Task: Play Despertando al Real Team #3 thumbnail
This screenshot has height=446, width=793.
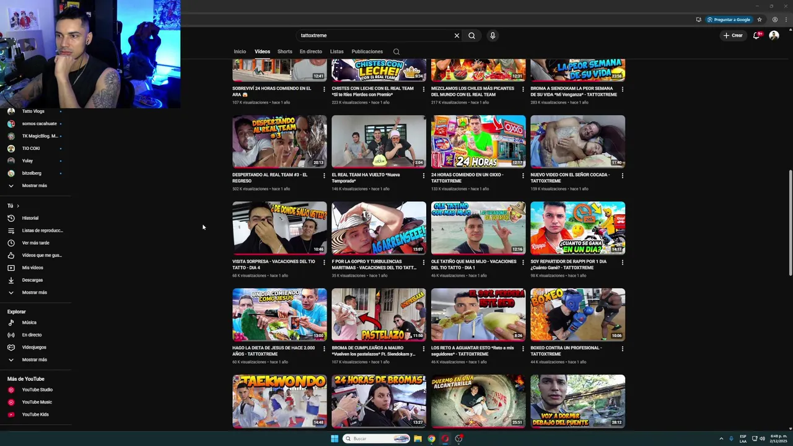Action: pyautogui.click(x=279, y=141)
